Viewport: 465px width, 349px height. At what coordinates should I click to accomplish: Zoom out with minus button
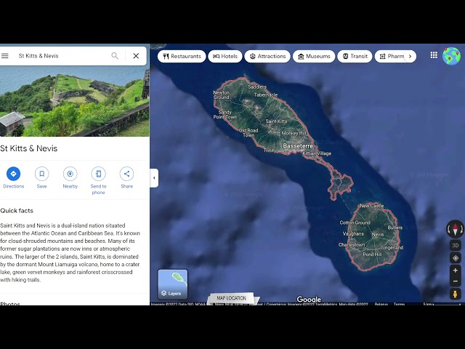tap(456, 281)
